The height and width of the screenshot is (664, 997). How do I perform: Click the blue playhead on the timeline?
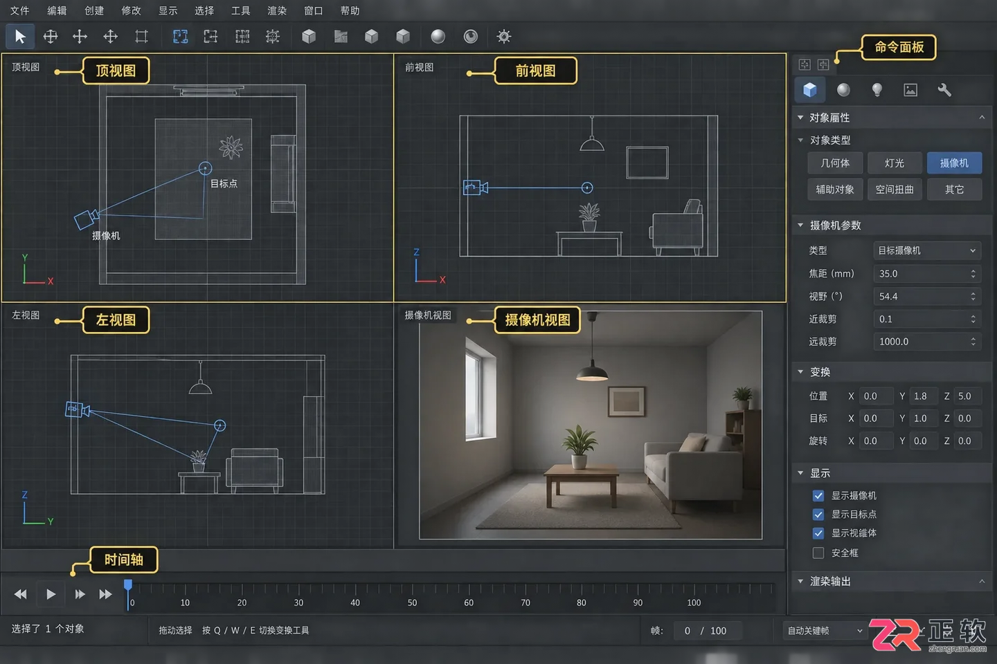(128, 586)
